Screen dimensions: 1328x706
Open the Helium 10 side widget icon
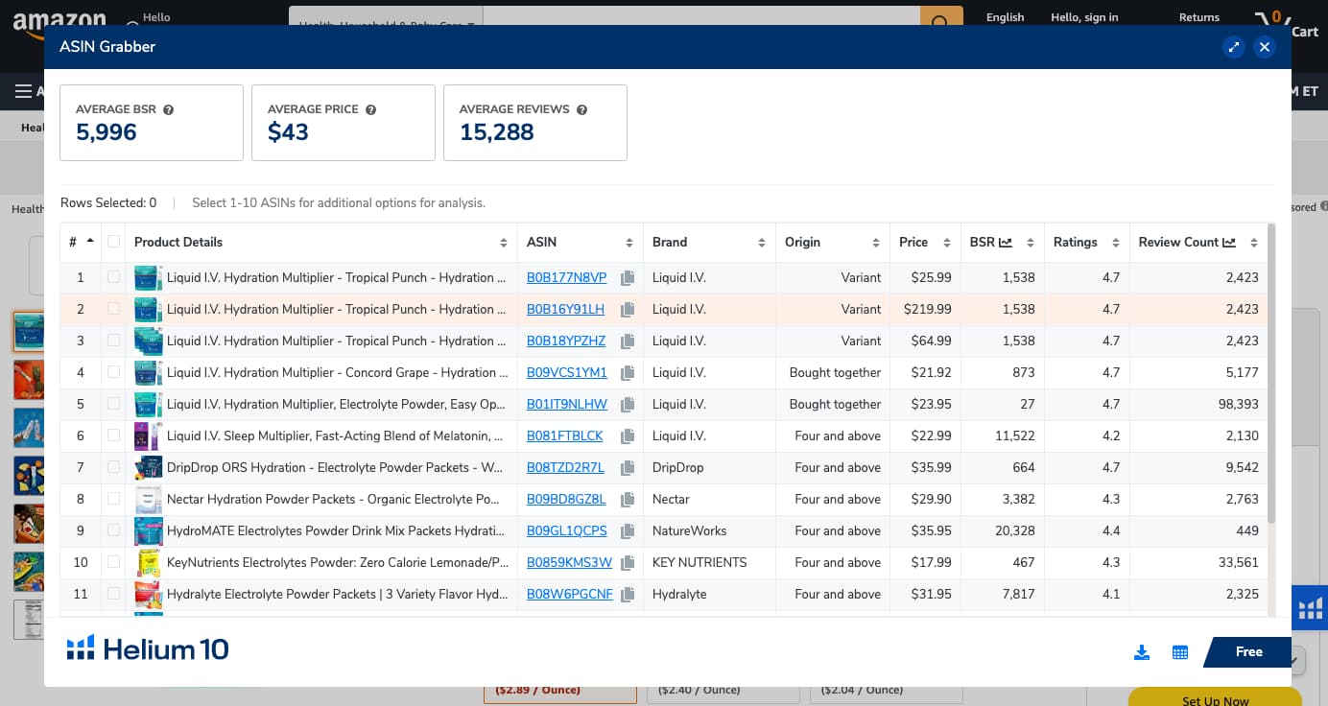[1310, 608]
